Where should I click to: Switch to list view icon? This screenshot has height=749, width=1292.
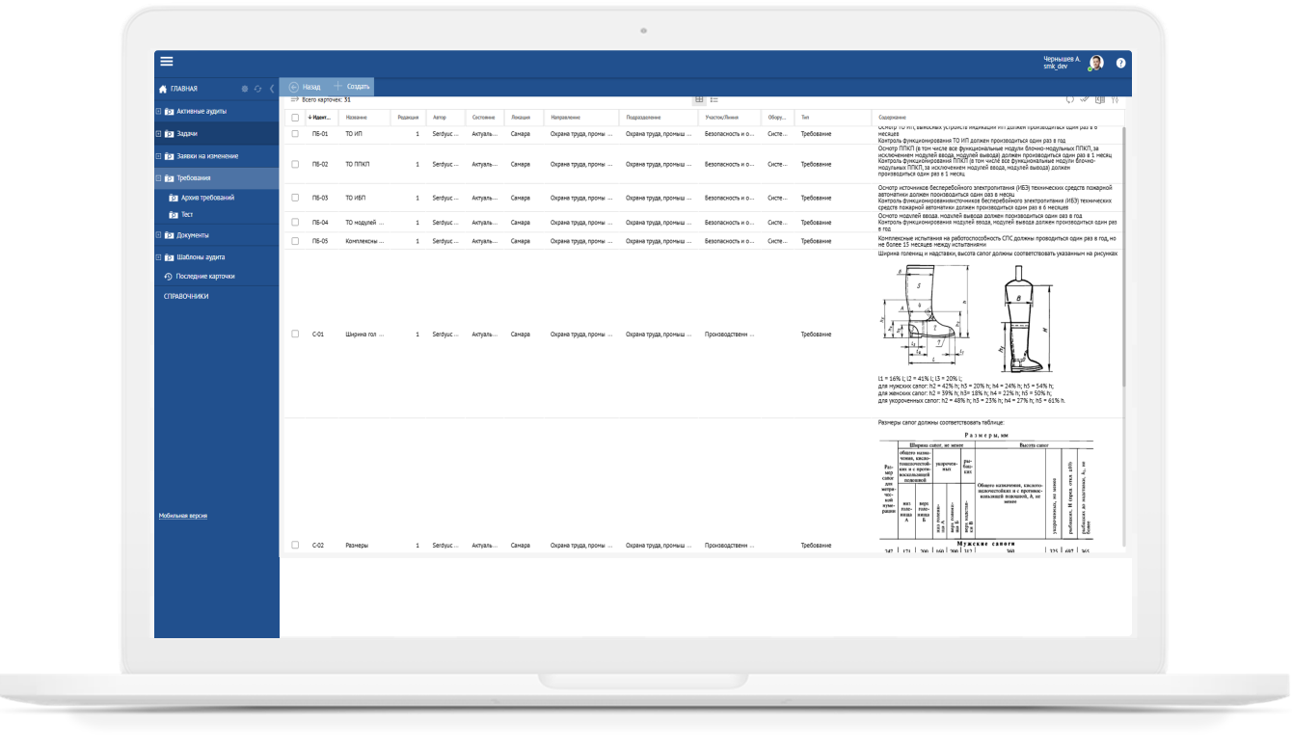pyautogui.click(x=714, y=99)
